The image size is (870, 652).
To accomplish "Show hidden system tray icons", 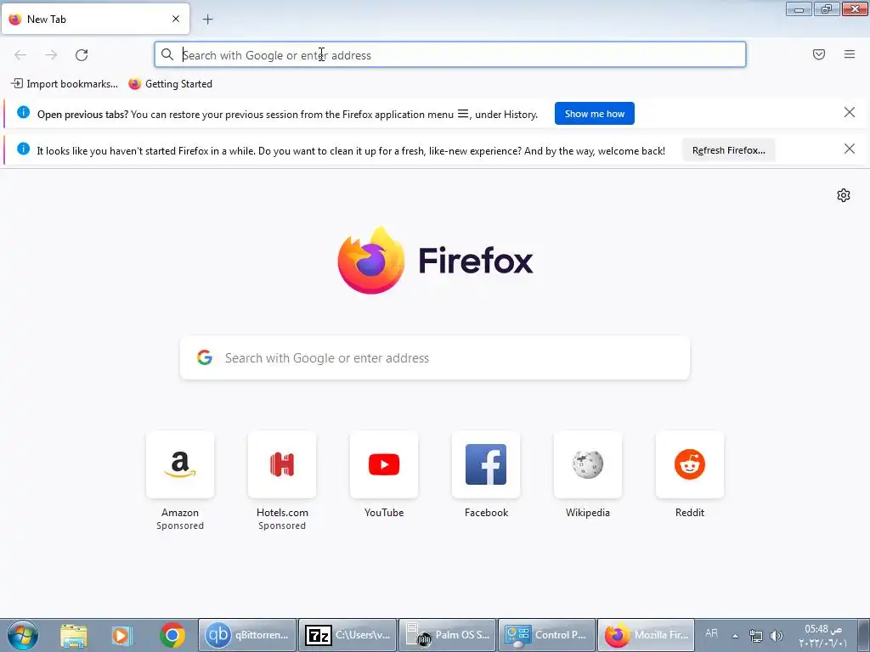I will 735,636.
